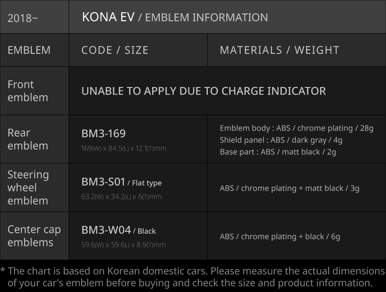Click the EMBLEM column header

click(29, 50)
